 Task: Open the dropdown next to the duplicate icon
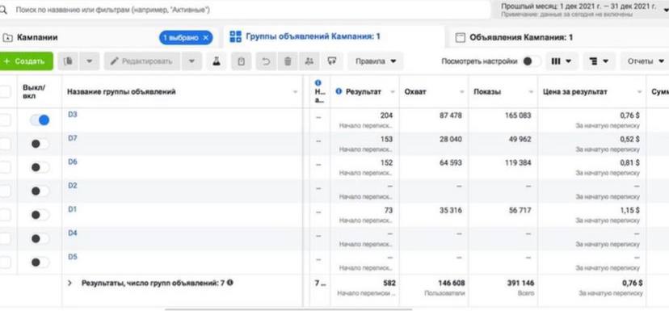[89, 61]
